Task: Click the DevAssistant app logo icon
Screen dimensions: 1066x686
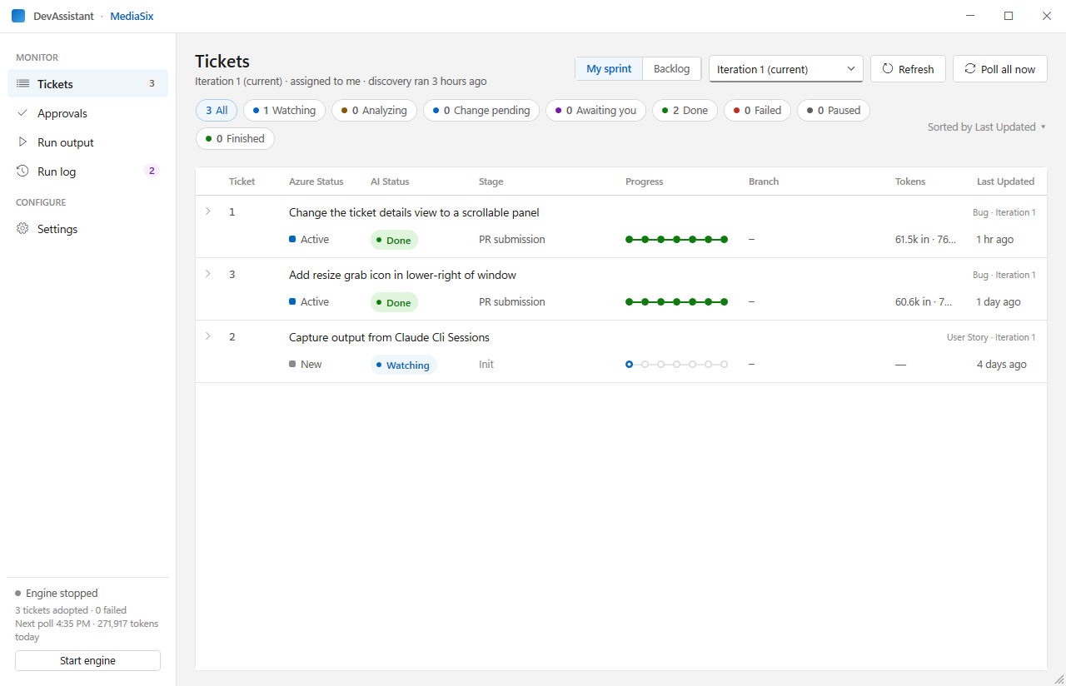Action: pyautogui.click(x=18, y=16)
